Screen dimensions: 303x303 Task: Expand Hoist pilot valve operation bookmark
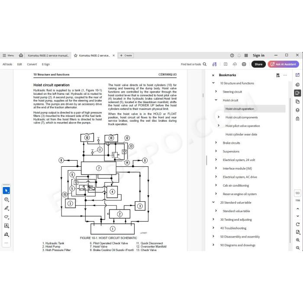(219, 126)
